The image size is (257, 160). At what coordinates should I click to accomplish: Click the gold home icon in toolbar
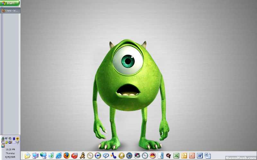(x=121, y=156)
